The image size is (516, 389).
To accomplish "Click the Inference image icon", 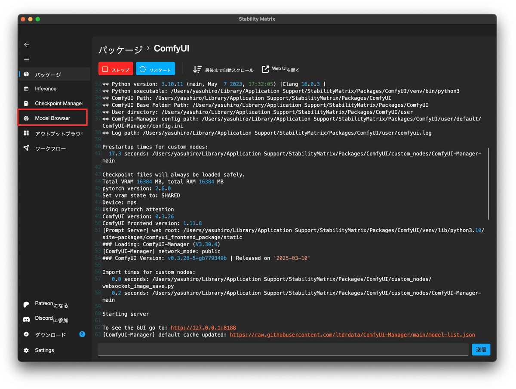I will (x=27, y=89).
